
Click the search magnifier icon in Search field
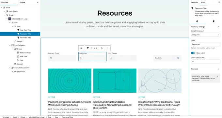tap(178, 58)
